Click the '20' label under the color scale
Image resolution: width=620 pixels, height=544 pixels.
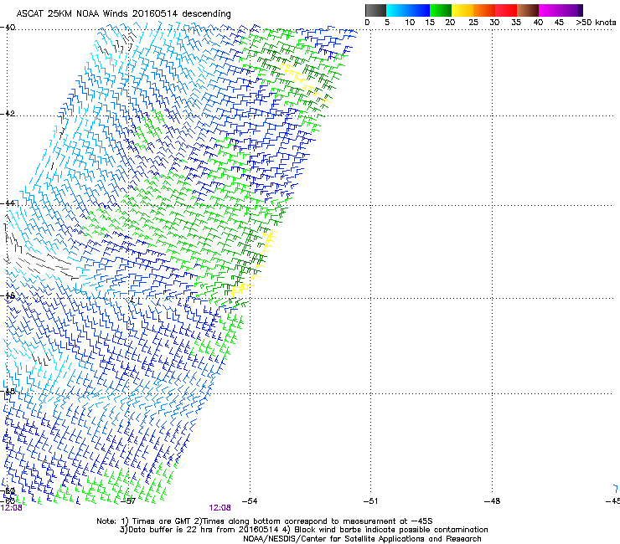coord(450,22)
